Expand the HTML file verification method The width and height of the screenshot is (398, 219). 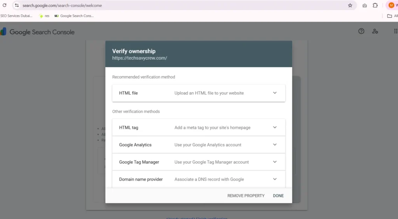(275, 93)
